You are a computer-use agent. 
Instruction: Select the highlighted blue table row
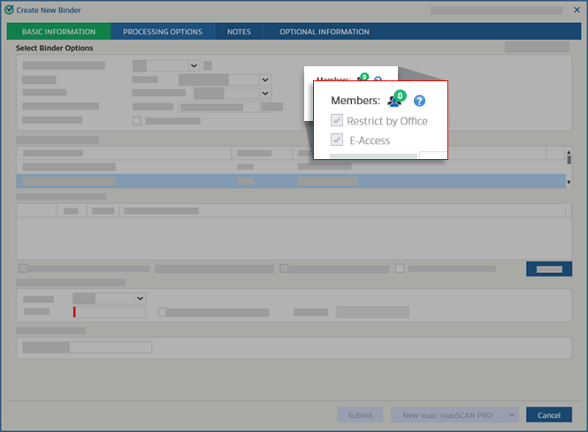click(290, 181)
